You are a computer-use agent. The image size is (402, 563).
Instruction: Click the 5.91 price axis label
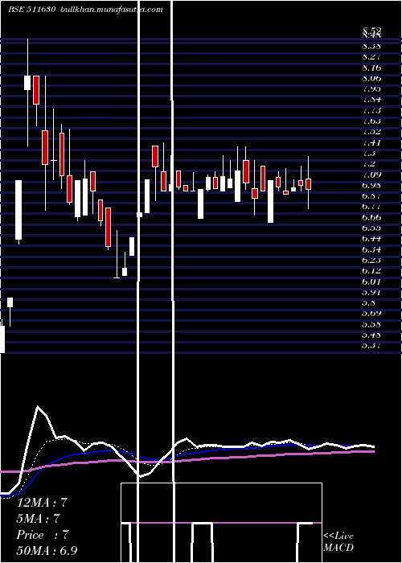371,292
